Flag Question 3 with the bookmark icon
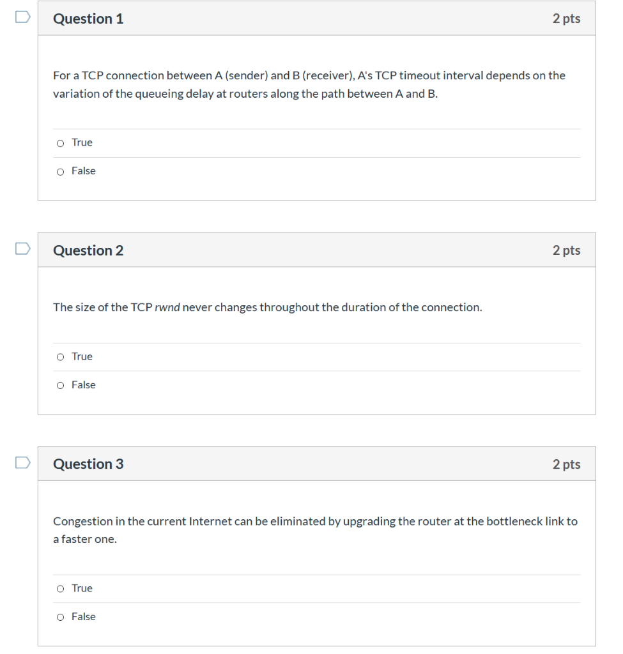The width and height of the screenshot is (623, 654). [22, 462]
